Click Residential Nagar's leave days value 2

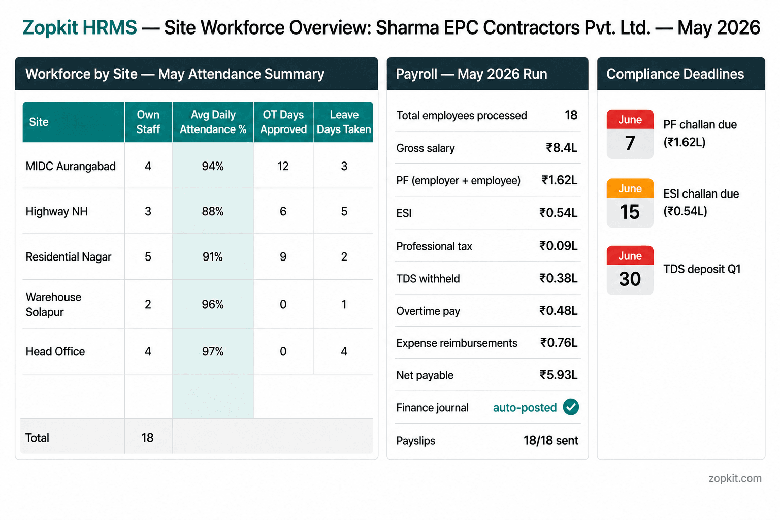coord(344,257)
